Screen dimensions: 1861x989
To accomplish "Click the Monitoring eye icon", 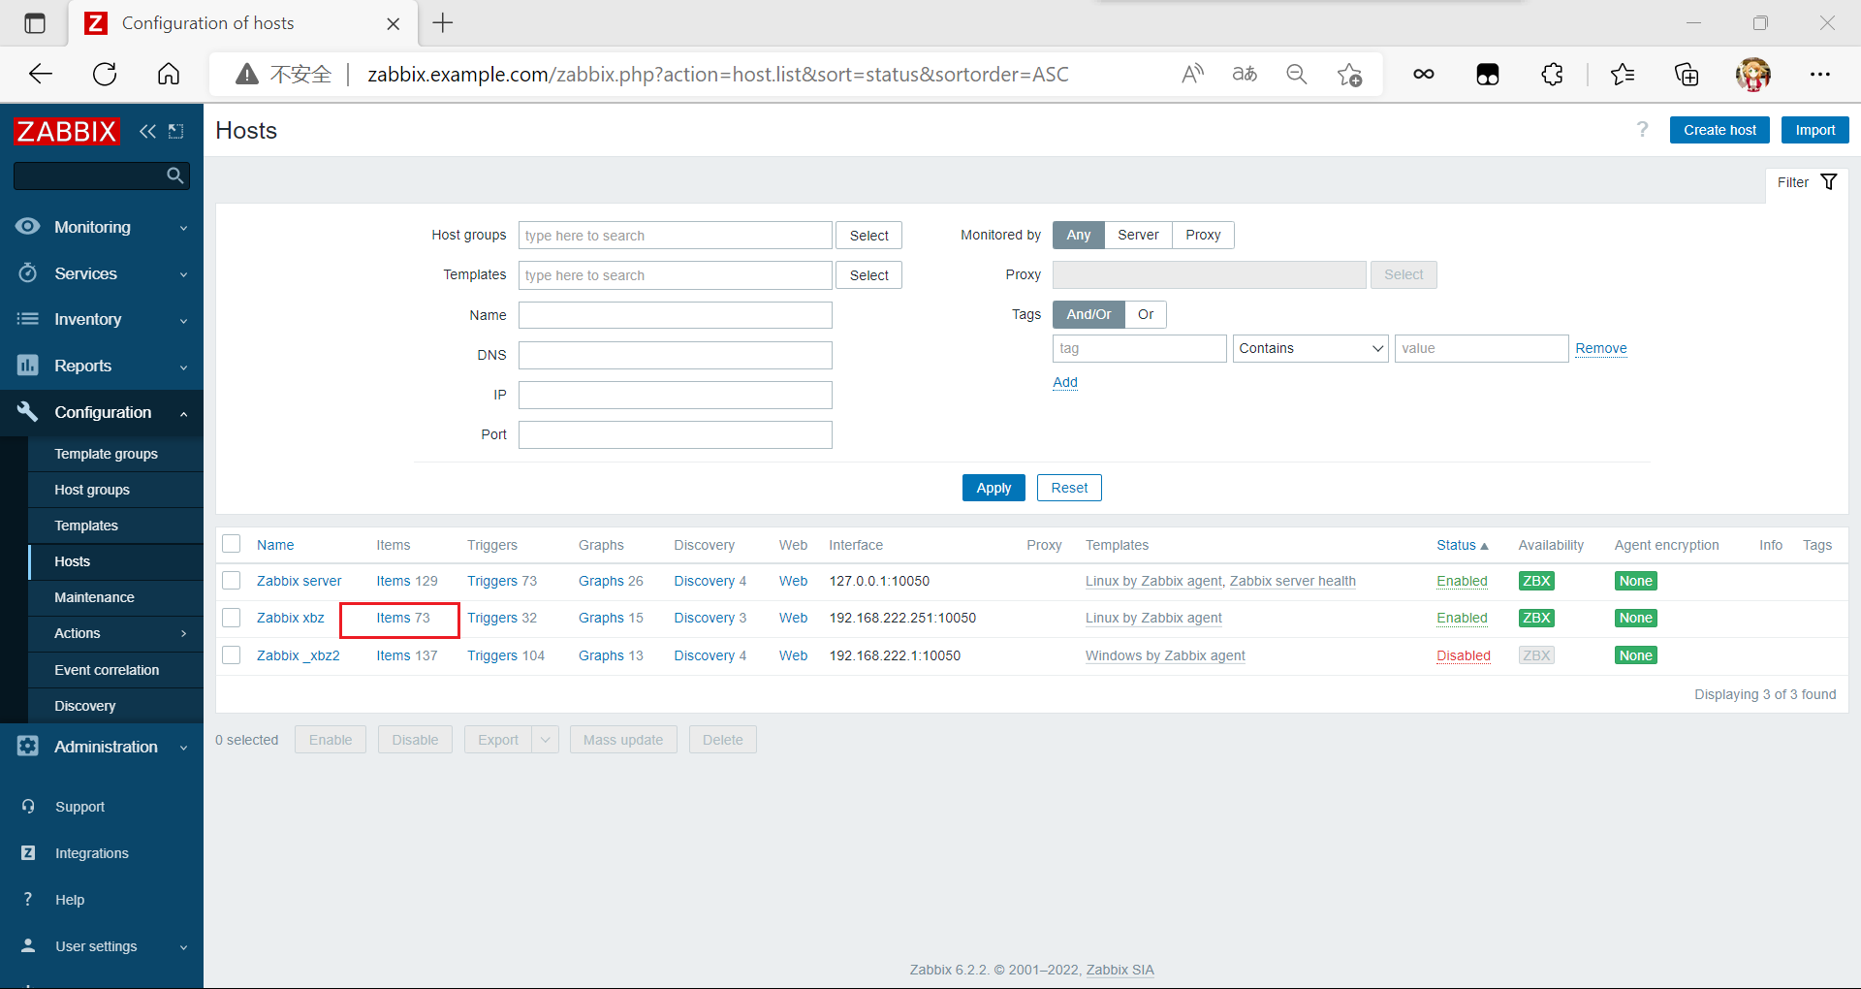I will coord(28,226).
